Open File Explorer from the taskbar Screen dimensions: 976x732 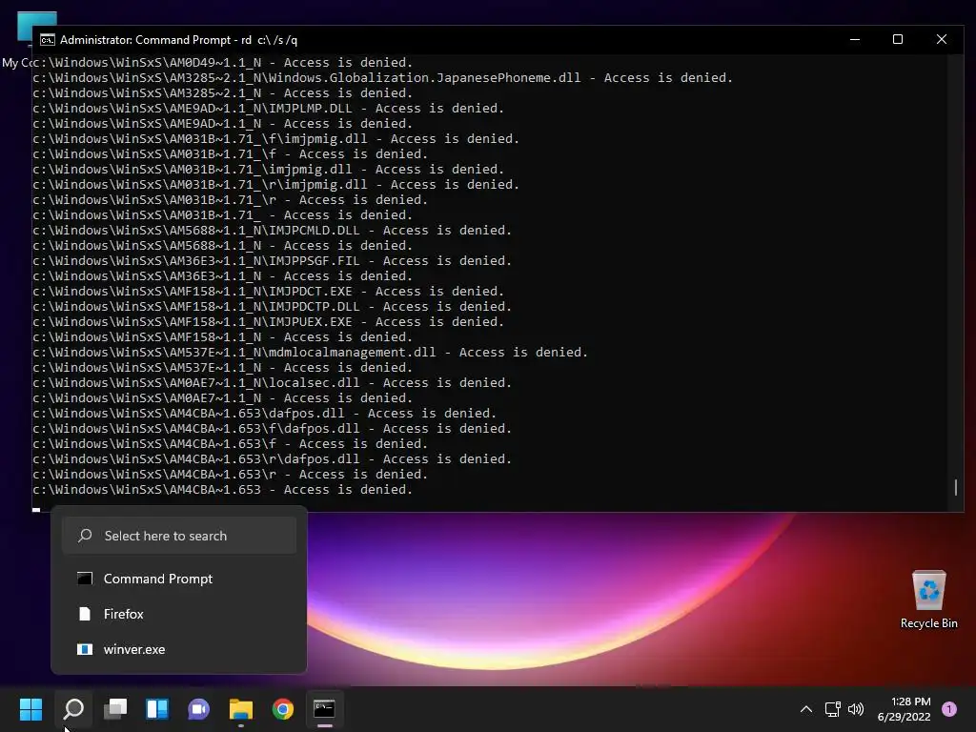point(241,709)
